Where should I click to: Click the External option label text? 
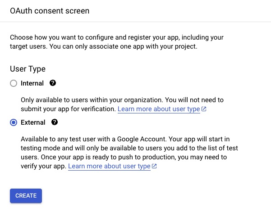coord(33,122)
